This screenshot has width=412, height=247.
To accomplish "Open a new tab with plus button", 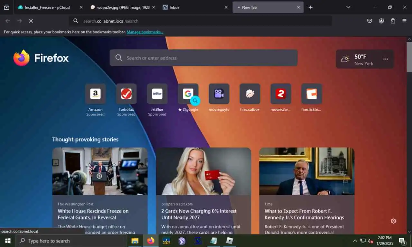I will pos(311,7).
